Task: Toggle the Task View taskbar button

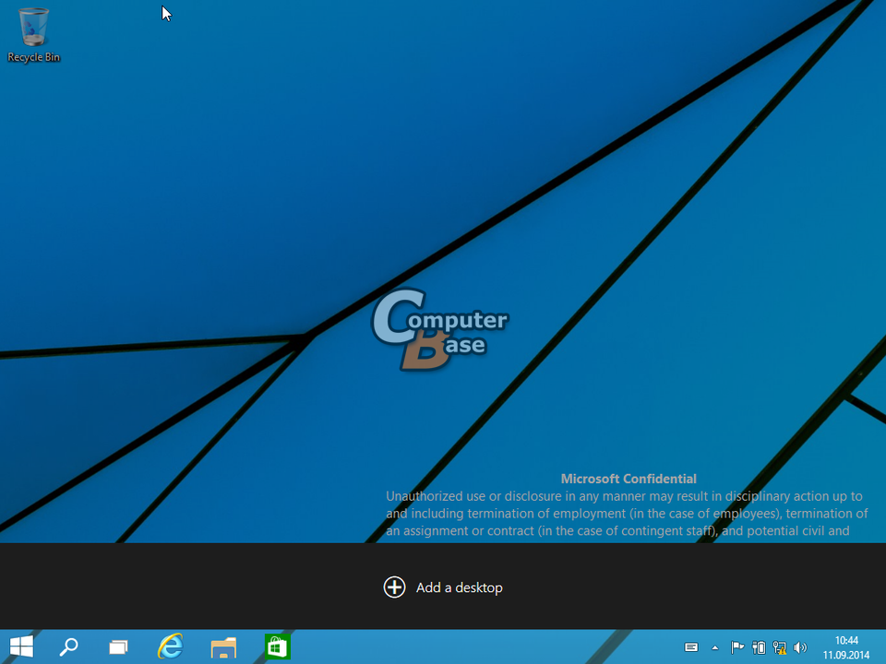Action: coord(118,647)
